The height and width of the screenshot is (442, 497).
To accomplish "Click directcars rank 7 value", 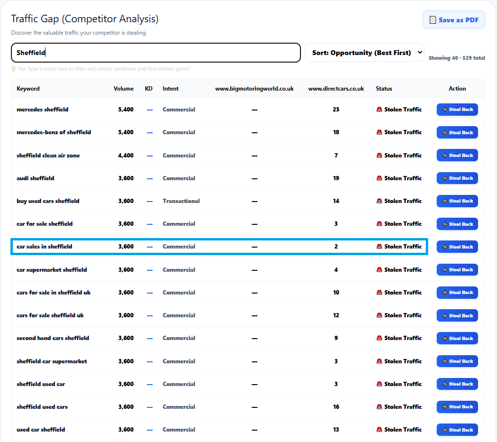I will [336, 156].
